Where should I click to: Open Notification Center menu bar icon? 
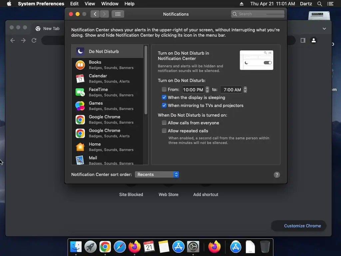330,4
